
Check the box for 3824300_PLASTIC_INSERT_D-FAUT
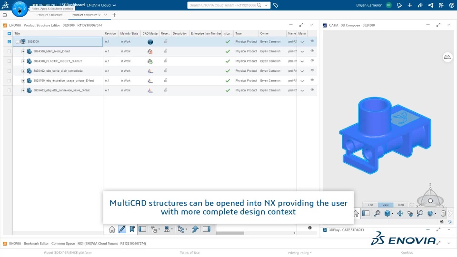[x=10, y=61]
